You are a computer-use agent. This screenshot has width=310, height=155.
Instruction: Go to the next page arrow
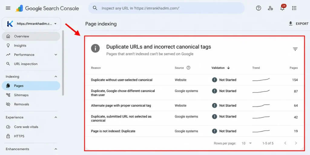point(296,143)
